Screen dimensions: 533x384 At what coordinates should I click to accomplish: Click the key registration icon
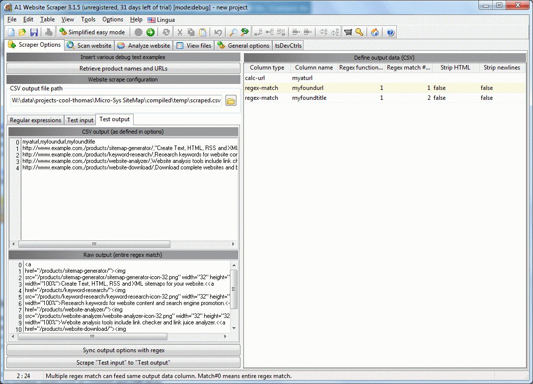pyautogui.click(x=359, y=32)
